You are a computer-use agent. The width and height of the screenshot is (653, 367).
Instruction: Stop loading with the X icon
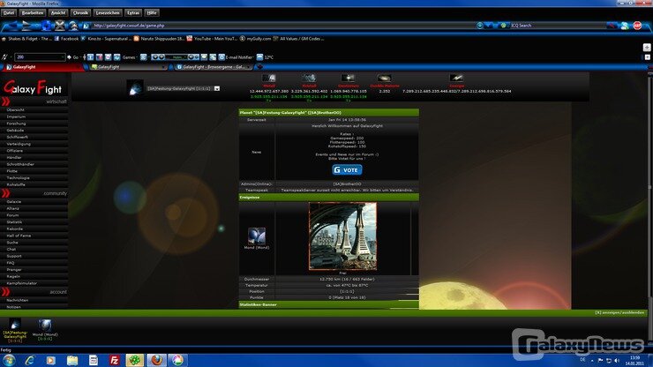[x=60, y=26]
